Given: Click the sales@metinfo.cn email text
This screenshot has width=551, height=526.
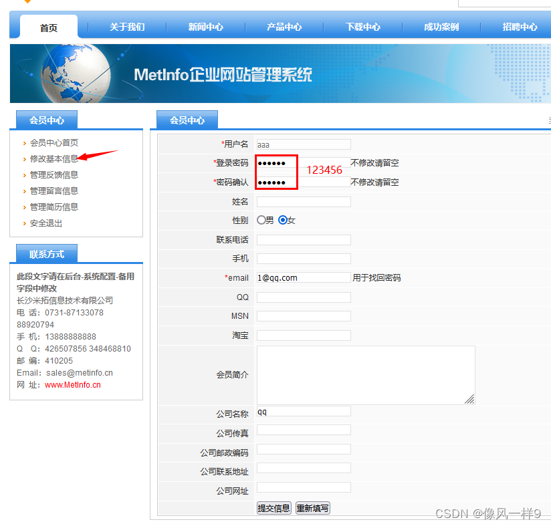Looking at the screenshot, I should [80, 373].
